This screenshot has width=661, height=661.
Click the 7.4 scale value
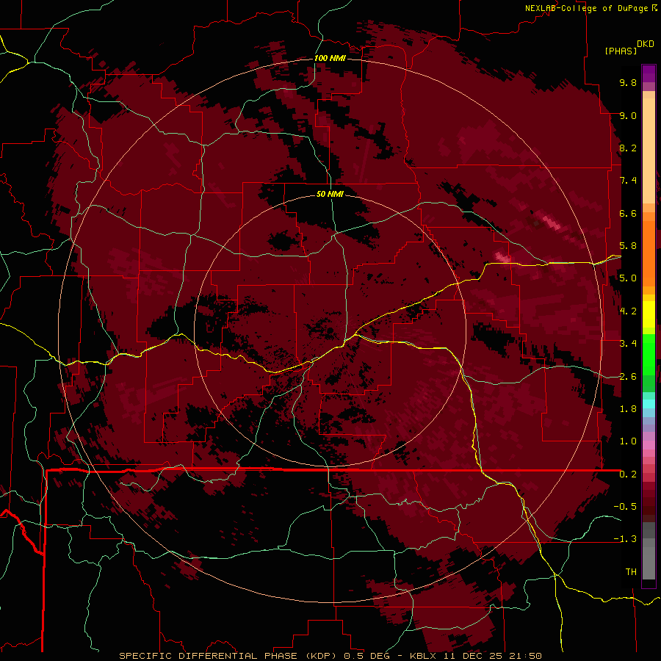click(628, 181)
